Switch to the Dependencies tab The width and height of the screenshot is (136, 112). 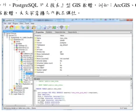point(60,32)
